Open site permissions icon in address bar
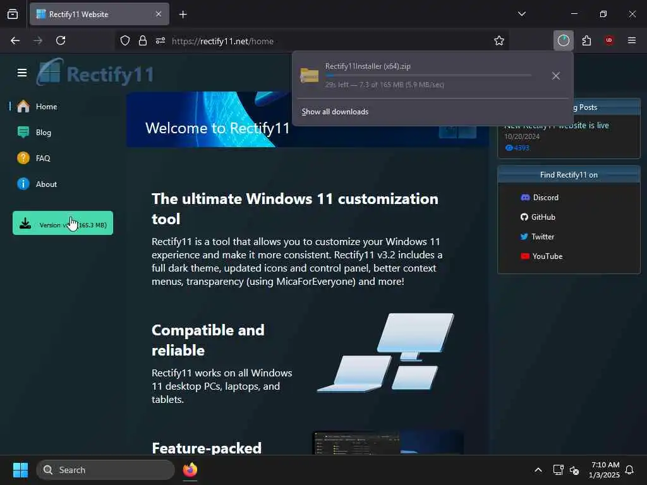 click(x=160, y=40)
